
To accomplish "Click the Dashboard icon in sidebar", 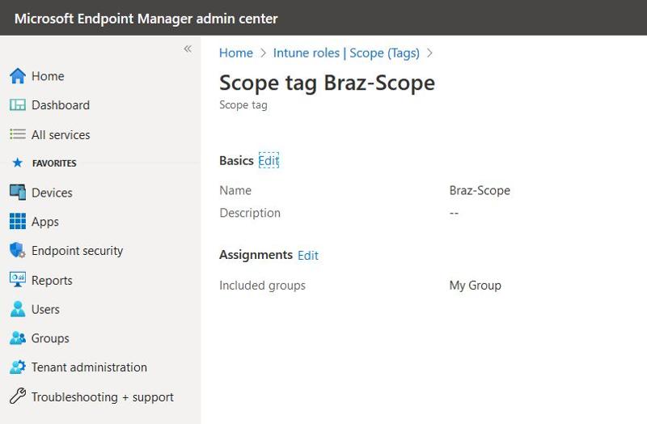I will (18, 105).
